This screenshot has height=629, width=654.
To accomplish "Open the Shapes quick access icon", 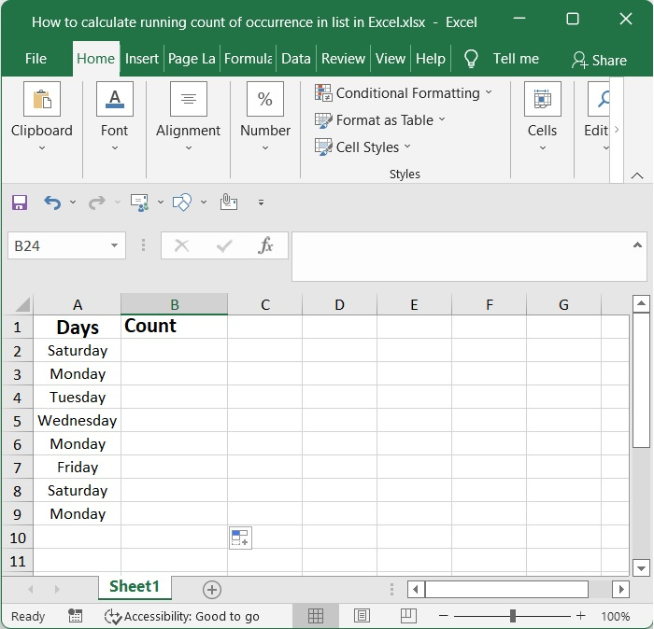I will pyautogui.click(x=183, y=202).
